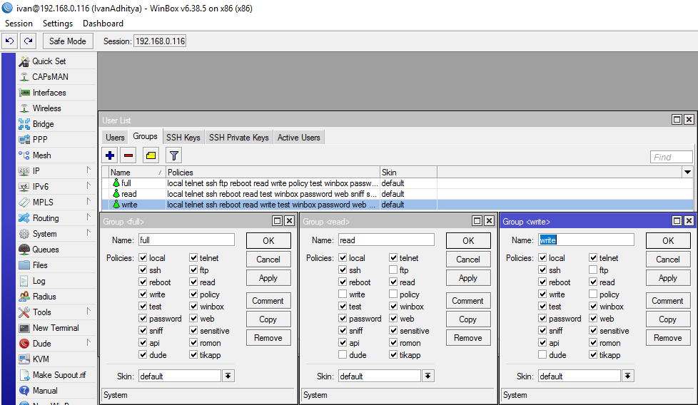Click Name field in Group write

[586, 240]
